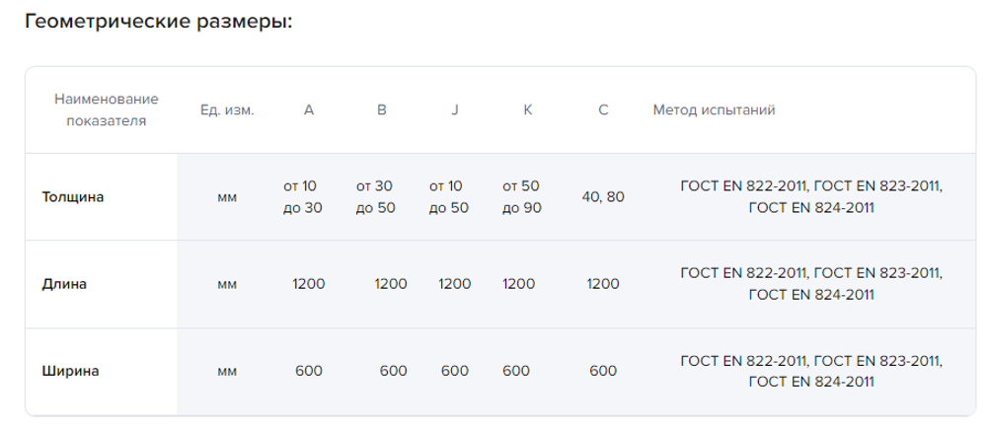Screen dimensions: 987x427
Task: Click the "Геометрические размеры:" heading
Action: click(158, 23)
